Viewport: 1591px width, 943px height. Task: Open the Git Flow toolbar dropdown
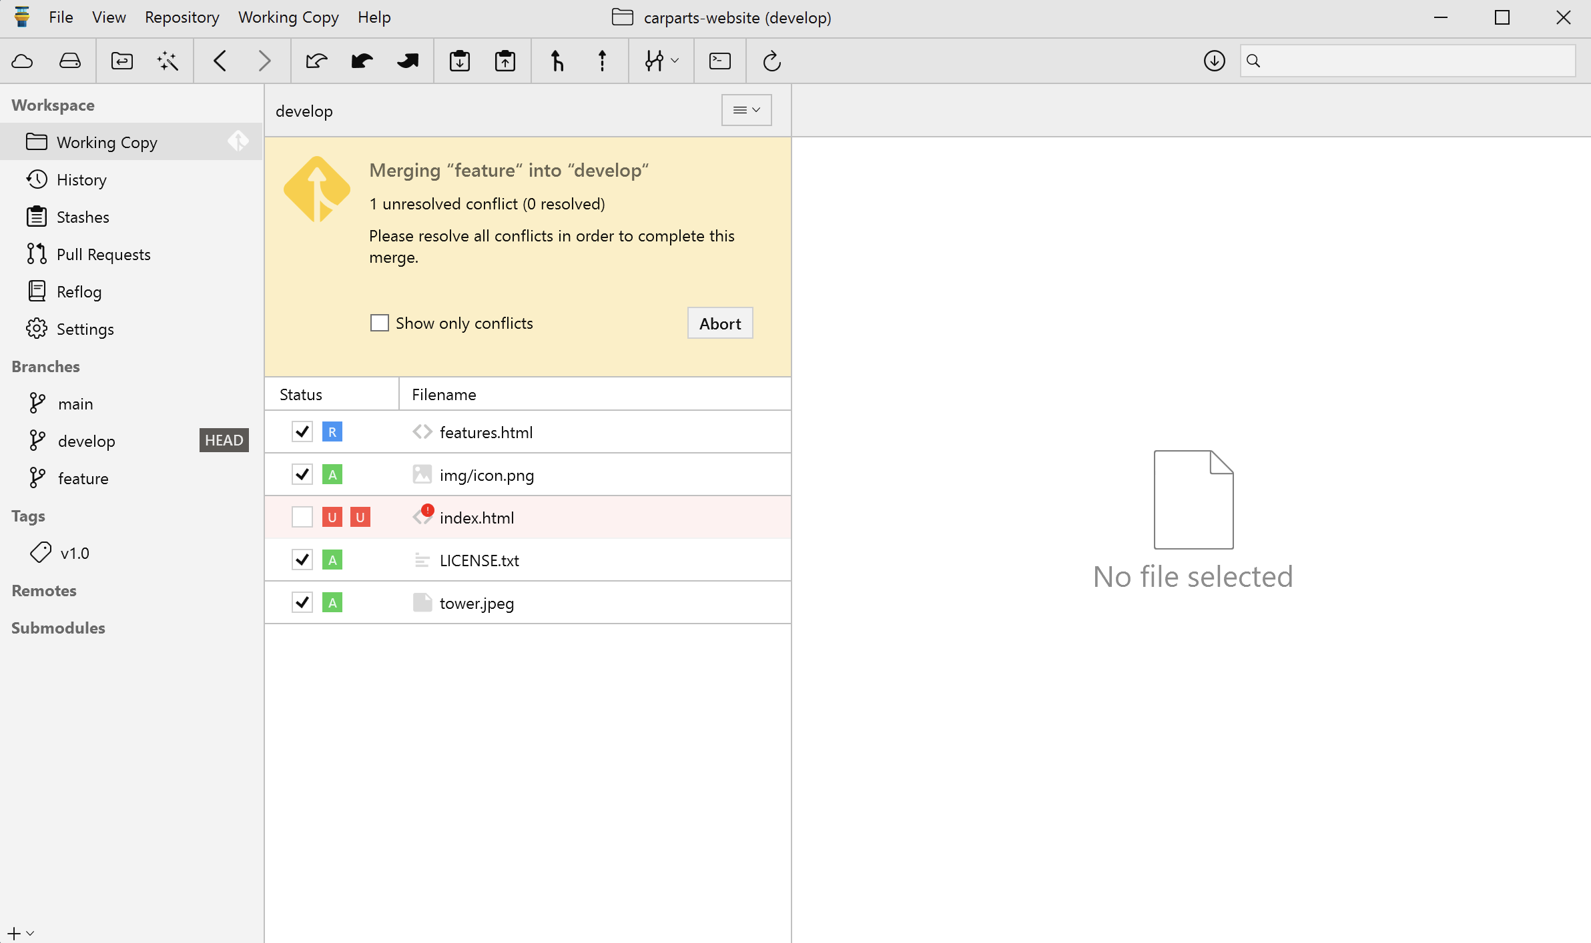click(x=661, y=61)
